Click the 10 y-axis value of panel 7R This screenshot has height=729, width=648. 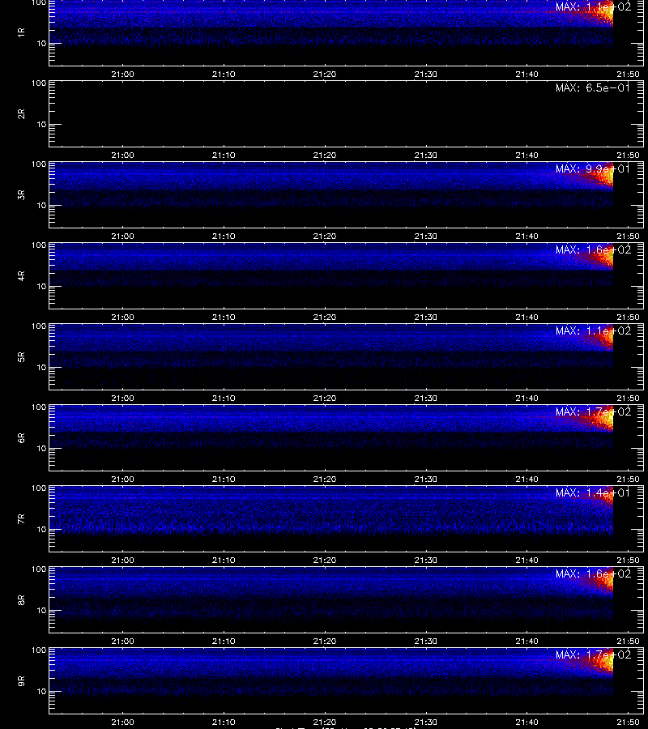pos(41,530)
